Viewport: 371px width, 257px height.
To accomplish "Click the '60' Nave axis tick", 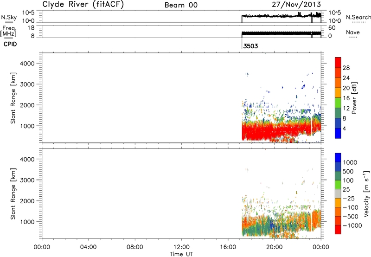I will 332,28.
